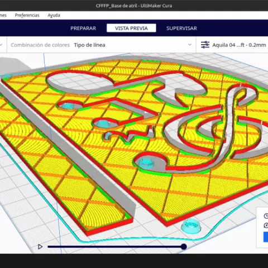Screen dimensions: 268x268
Task: Click the print time clock icon
Action: (x=266, y=216)
